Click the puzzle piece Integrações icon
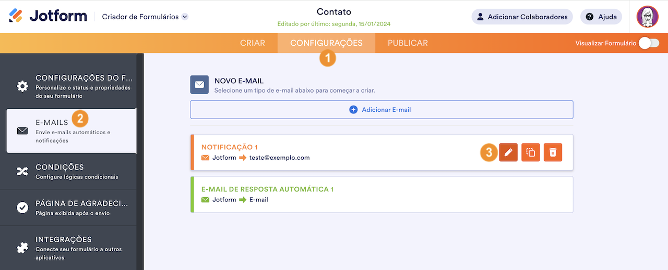Viewport: 668px width, 270px height. click(22, 248)
